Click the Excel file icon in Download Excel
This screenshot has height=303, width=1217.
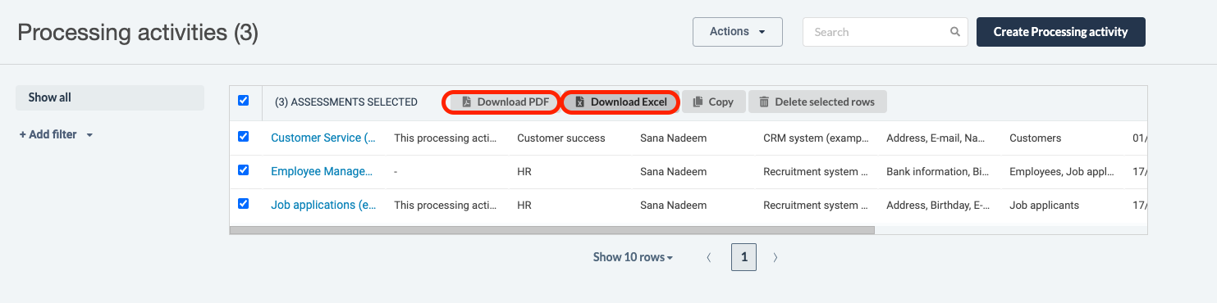579,102
